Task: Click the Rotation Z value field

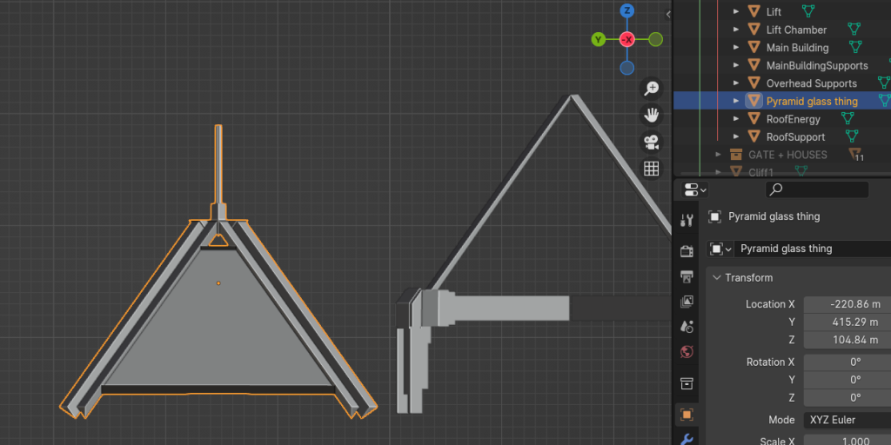Action: click(847, 397)
